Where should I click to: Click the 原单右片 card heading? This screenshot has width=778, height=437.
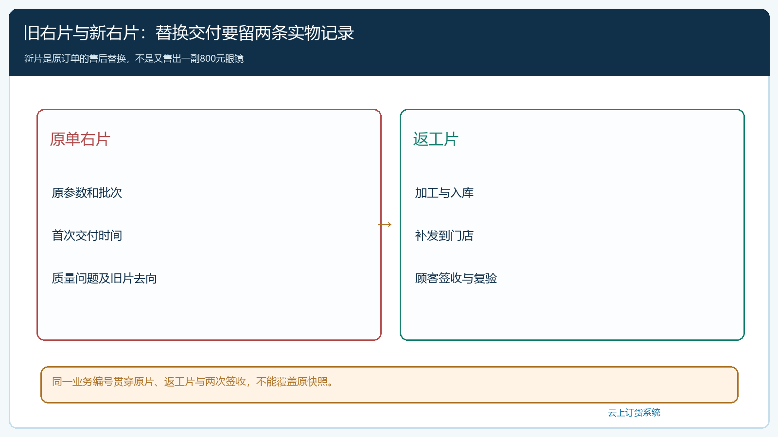click(80, 139)
